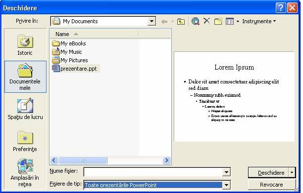Open the Views dropdown arrow
303x193 pixels.
[x=238, y=21]
